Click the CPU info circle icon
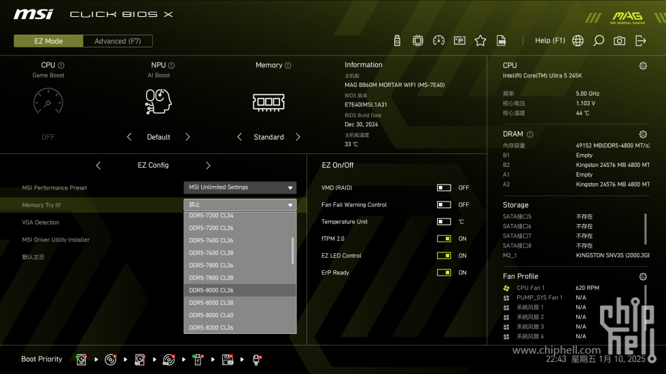The width and height of the screenshot is (666, 374). [x=61, y=65]
